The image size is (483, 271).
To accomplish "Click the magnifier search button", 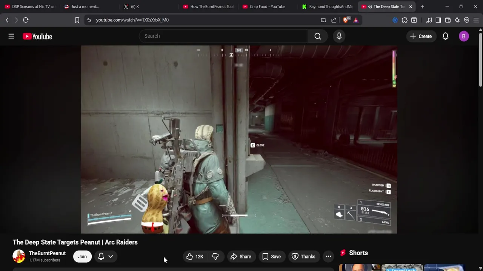I will tap(318, 36).
